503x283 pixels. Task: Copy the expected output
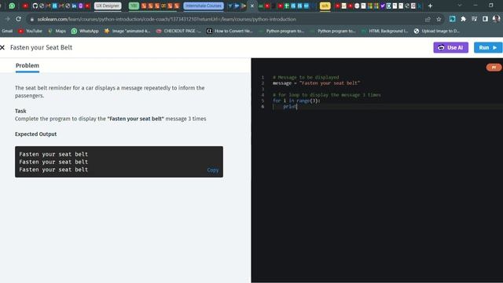(213, 170)
